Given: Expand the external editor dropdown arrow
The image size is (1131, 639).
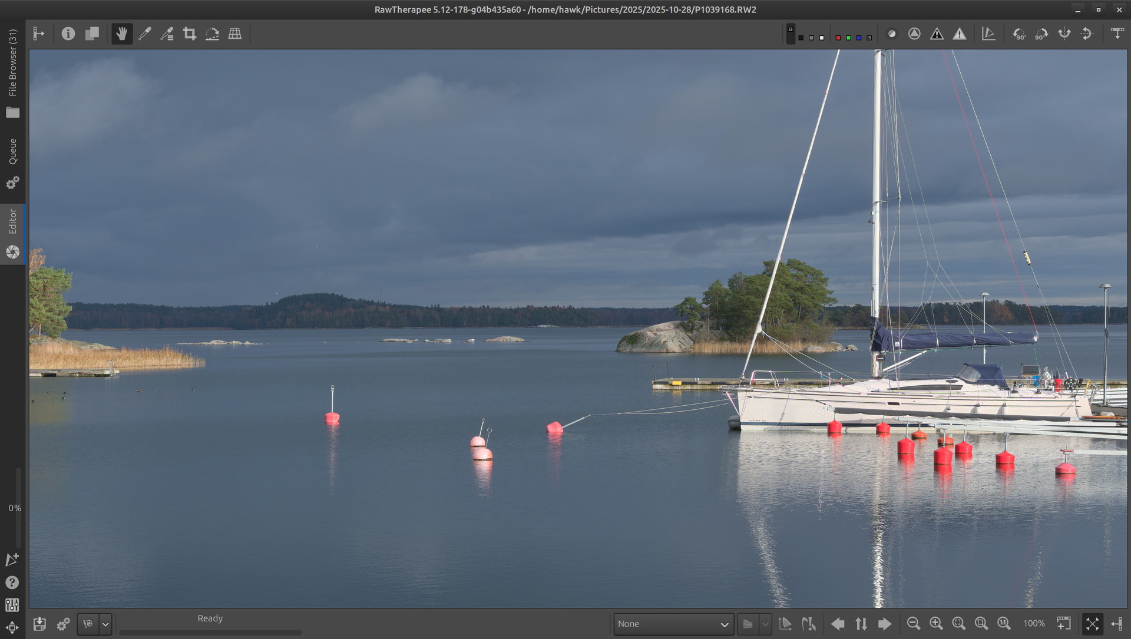Looking at the screenshot, I should (105, 624).
